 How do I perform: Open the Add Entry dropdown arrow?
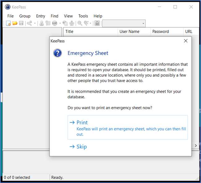click(x=35, y=23)
